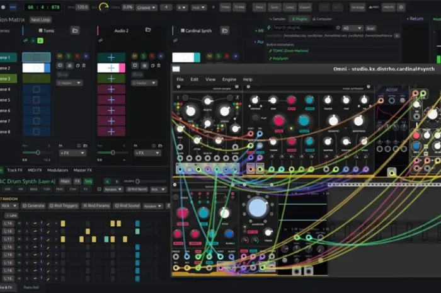The image size is (441, 293).
Task: Open folder icon on Tomic track
Action: tap(75, 30)
